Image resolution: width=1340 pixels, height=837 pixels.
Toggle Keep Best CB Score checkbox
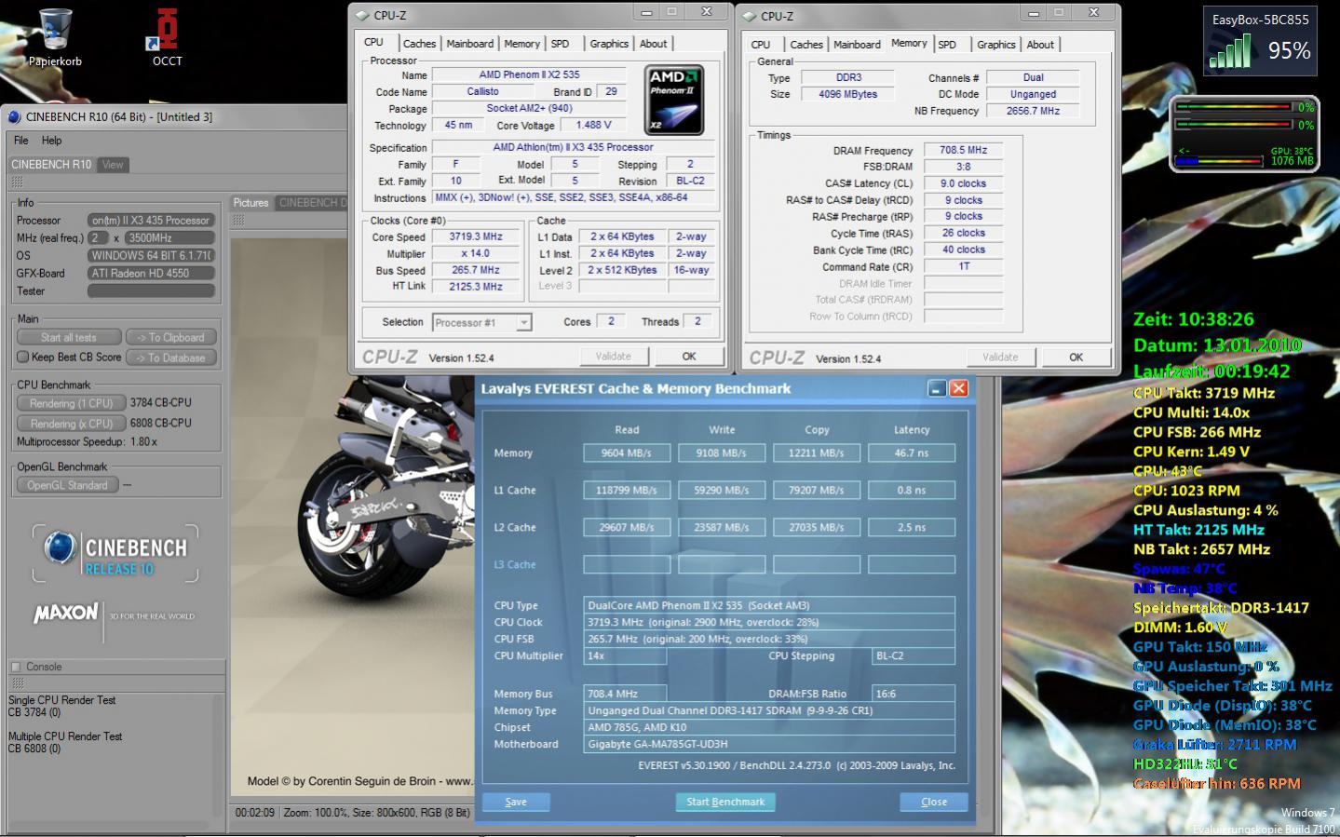pyautogui.click(x=22, y=357)
